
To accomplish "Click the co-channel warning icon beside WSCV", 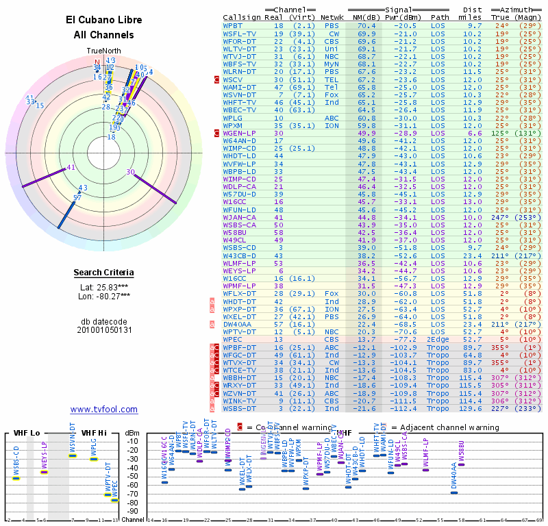I will tap(217, 79).
